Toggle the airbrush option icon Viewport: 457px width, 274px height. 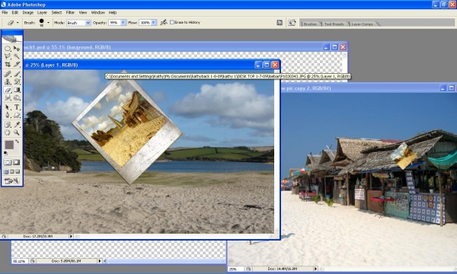click(x=164, y=22)
